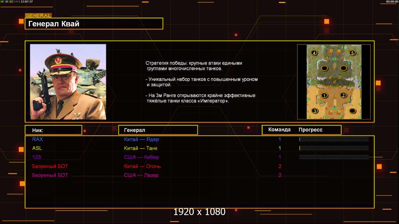The height and width of the screenshot is (224, 399).
Task: Click the GENERAL tab label
Action: coord(38,16)
